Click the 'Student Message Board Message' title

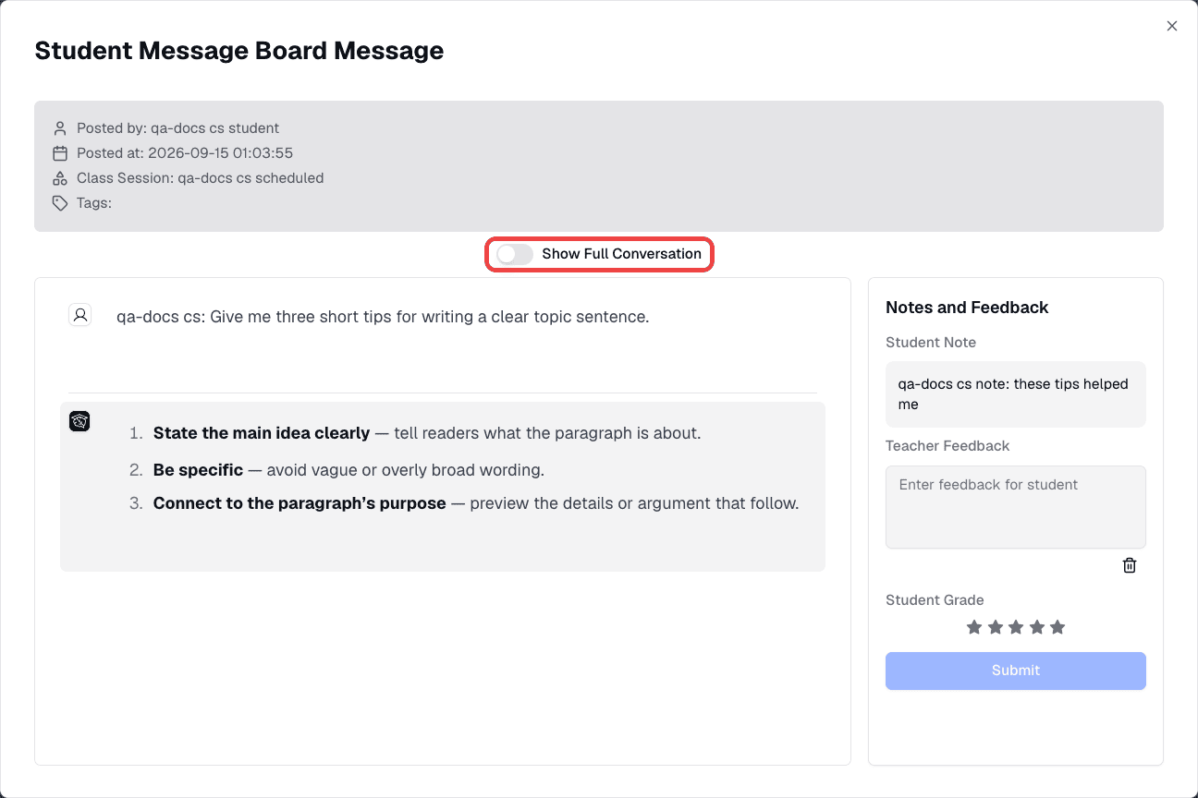[239, 51]
